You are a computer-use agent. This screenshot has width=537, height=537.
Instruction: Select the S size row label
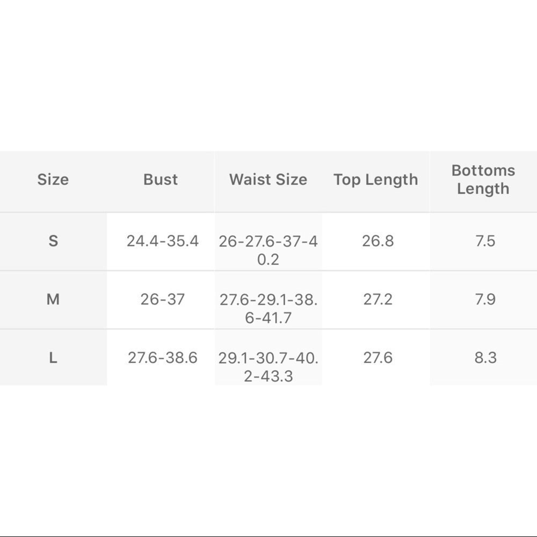[53, 241]
